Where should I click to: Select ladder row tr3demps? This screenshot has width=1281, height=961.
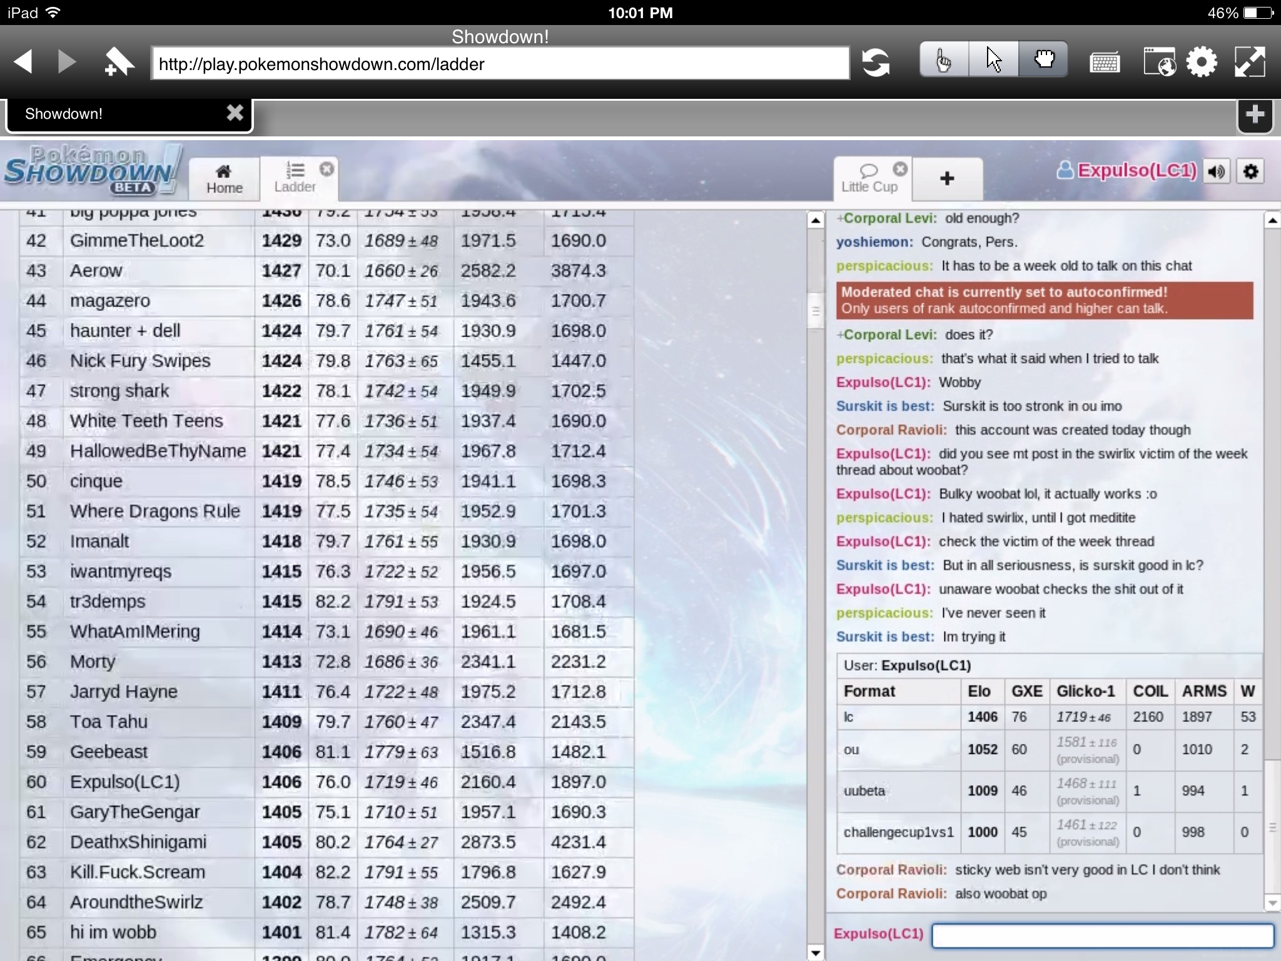pos(327,601)
